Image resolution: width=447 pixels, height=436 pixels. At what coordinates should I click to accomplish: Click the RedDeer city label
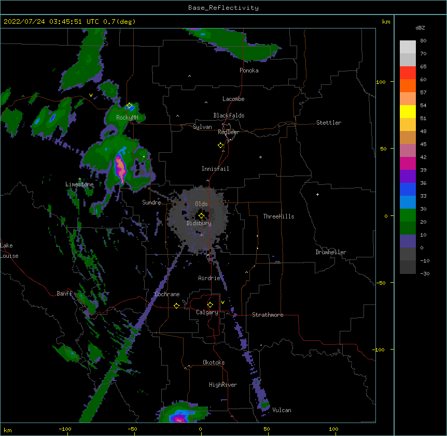[x=228, y=132]
